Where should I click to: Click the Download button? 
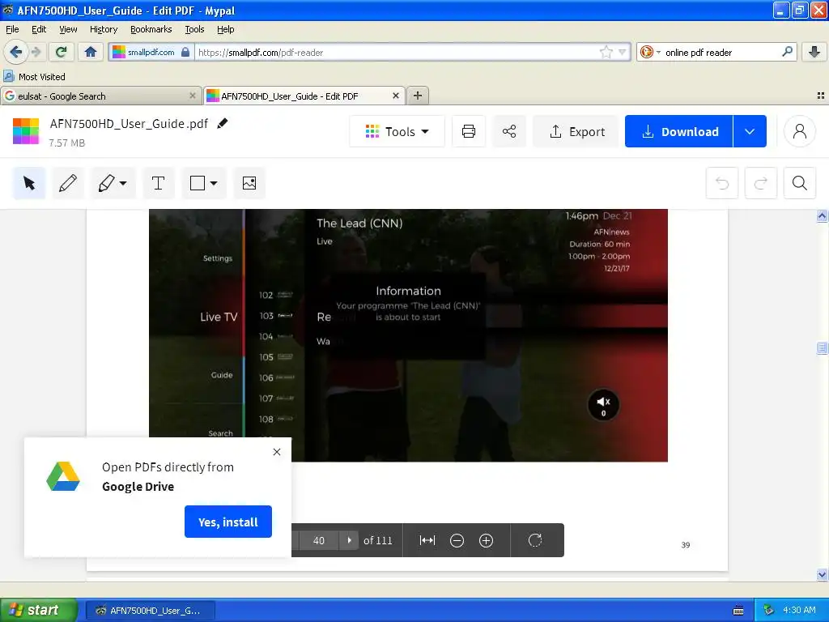679,131
